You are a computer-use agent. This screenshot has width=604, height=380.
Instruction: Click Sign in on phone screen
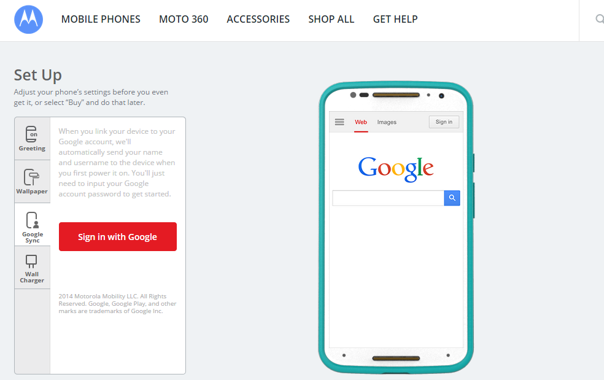click(x=444, y=122)
